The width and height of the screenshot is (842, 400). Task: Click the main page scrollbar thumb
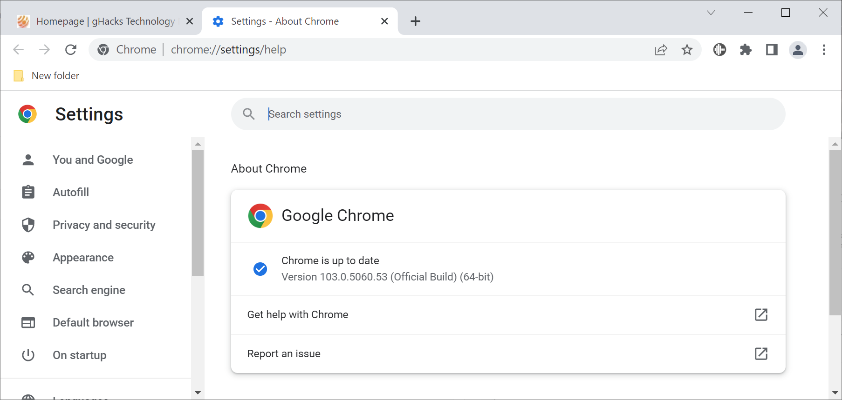(x=835, y=233)
